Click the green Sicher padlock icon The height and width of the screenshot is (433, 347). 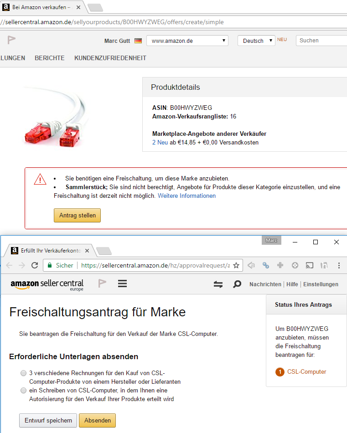pos(50,265)
